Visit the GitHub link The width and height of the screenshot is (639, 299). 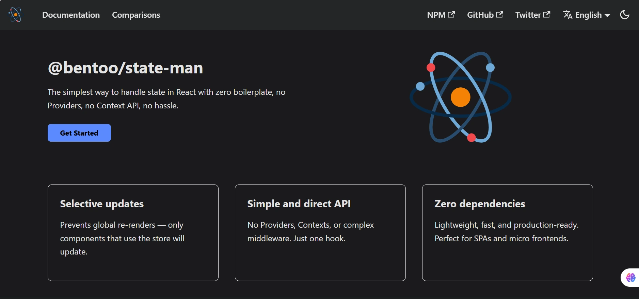pyautogui.click(x=480, y=15)
